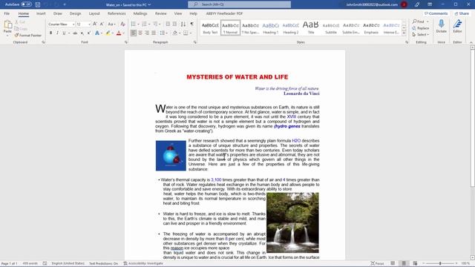
Task: Click the Replace tool
Action: pyautogui.click(x=421, y=28)
